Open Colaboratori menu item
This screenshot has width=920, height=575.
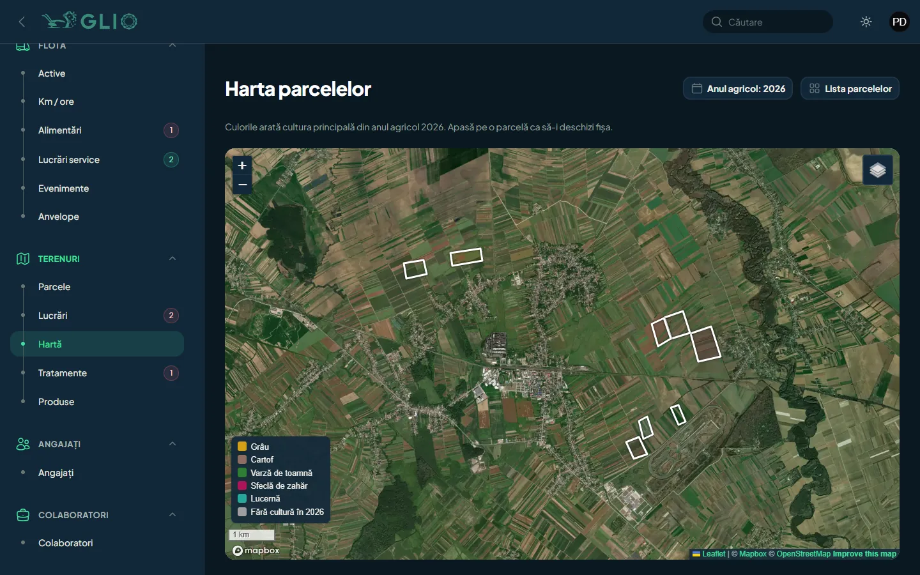[97, 543]
